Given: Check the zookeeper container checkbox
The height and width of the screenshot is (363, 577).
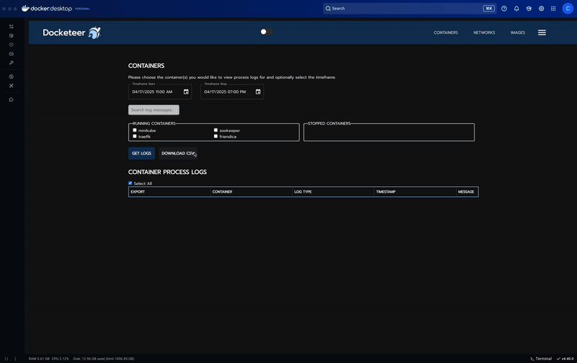Looking at the screenshot, I should [216, 130].
